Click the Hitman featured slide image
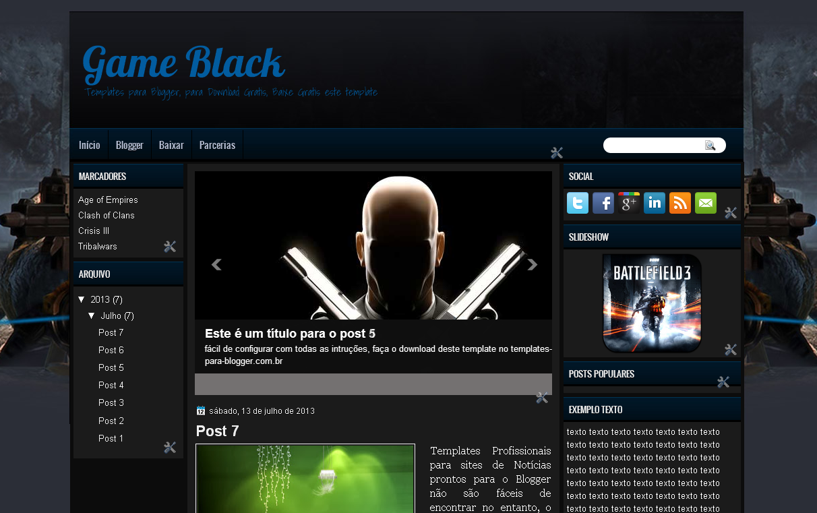817x513 pixels. 373,245
